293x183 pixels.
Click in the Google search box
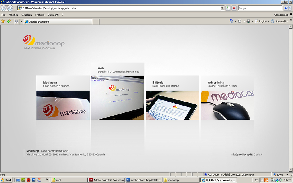point(260,8)
